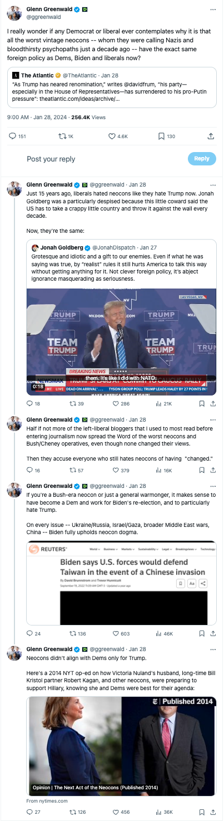
Task: Like the main post with 4.6K likes
Action: click(x=118, y=136)
